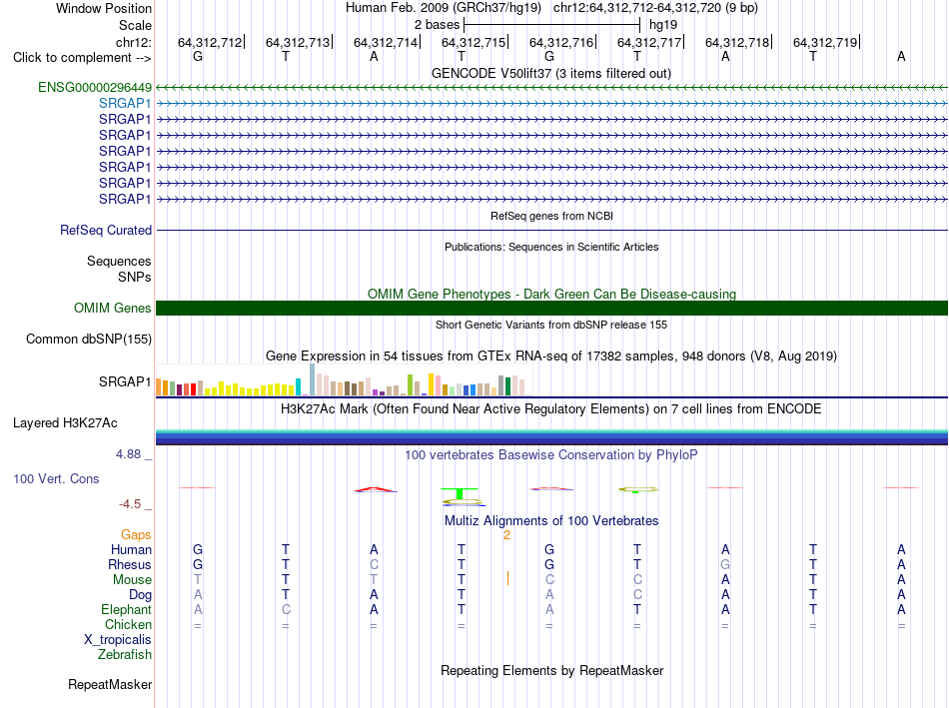This screenshot has height=708, width=949.
Task: Select the X_tropicalis species label
Action: [118, 640]
